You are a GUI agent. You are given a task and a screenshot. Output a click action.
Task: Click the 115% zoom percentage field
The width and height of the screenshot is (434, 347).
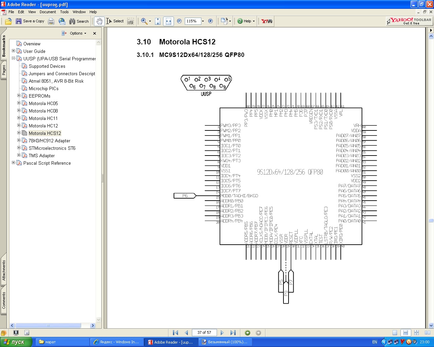[x=193, y=21]
